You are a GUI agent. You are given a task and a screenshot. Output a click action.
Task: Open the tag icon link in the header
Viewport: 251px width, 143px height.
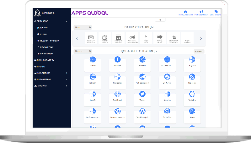coord(216,13)
